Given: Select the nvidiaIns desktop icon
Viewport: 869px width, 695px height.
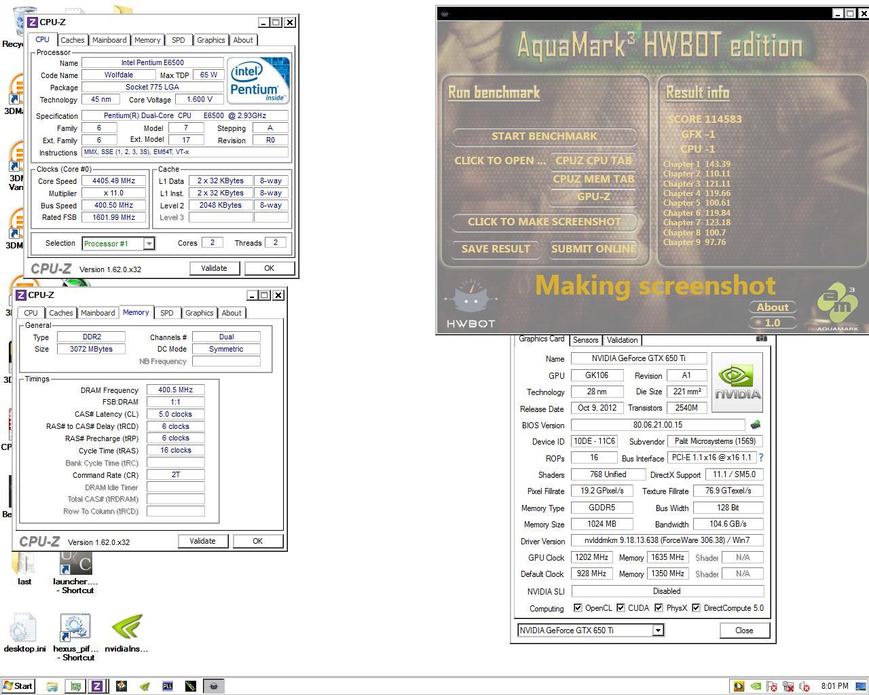Looking at the screenshot, I should pyautogui.click(x=126, y=633).
